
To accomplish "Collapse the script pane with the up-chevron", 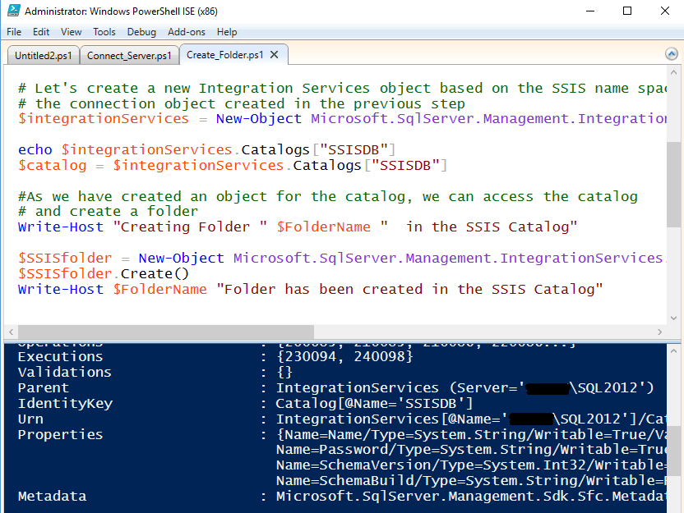I will pyautogui.click(x=672, y=54).
